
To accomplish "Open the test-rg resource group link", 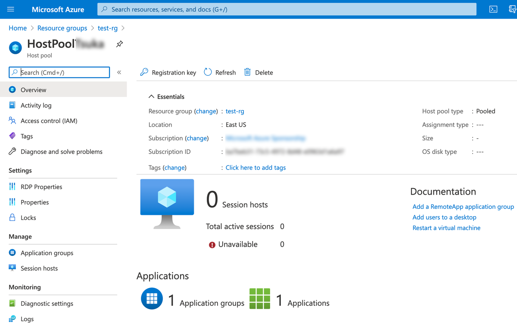I will coord(235,111).
